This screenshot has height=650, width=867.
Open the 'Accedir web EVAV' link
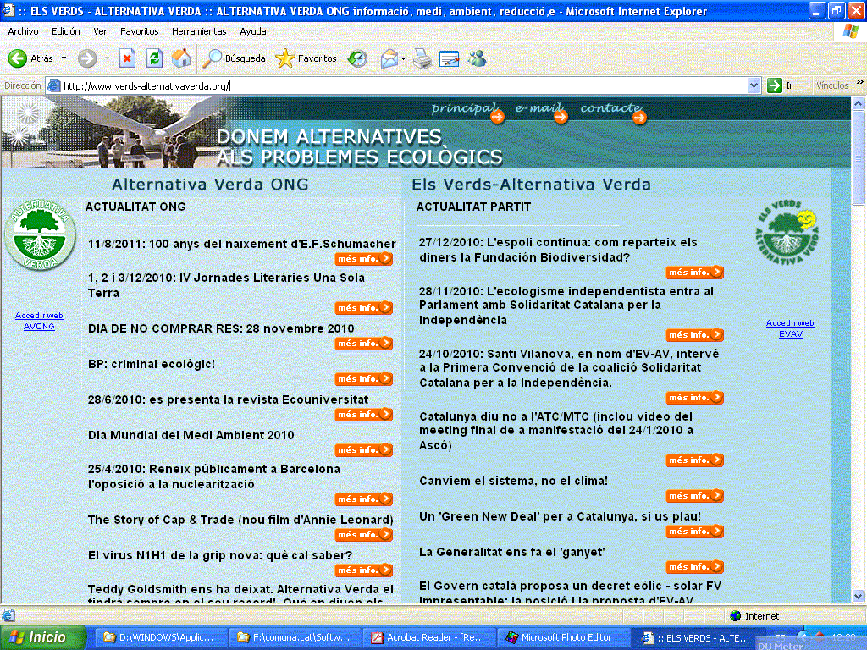pos(790,328)
